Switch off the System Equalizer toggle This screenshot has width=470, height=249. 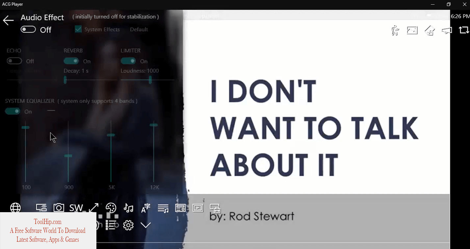(x=13, y=111)
